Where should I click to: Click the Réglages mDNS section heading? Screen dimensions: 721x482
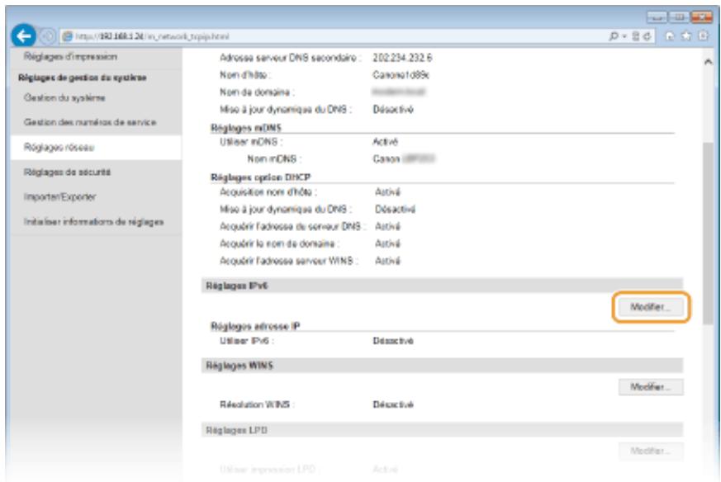[x=245, y=128]
